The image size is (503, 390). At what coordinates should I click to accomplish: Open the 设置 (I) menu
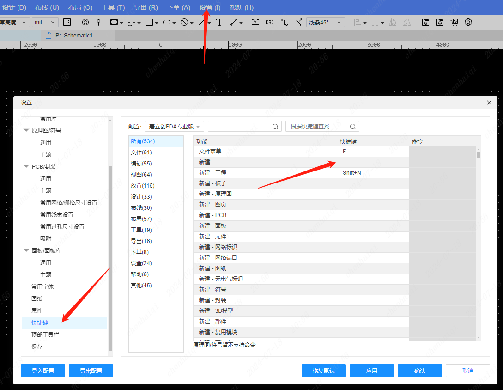(210, 7)
